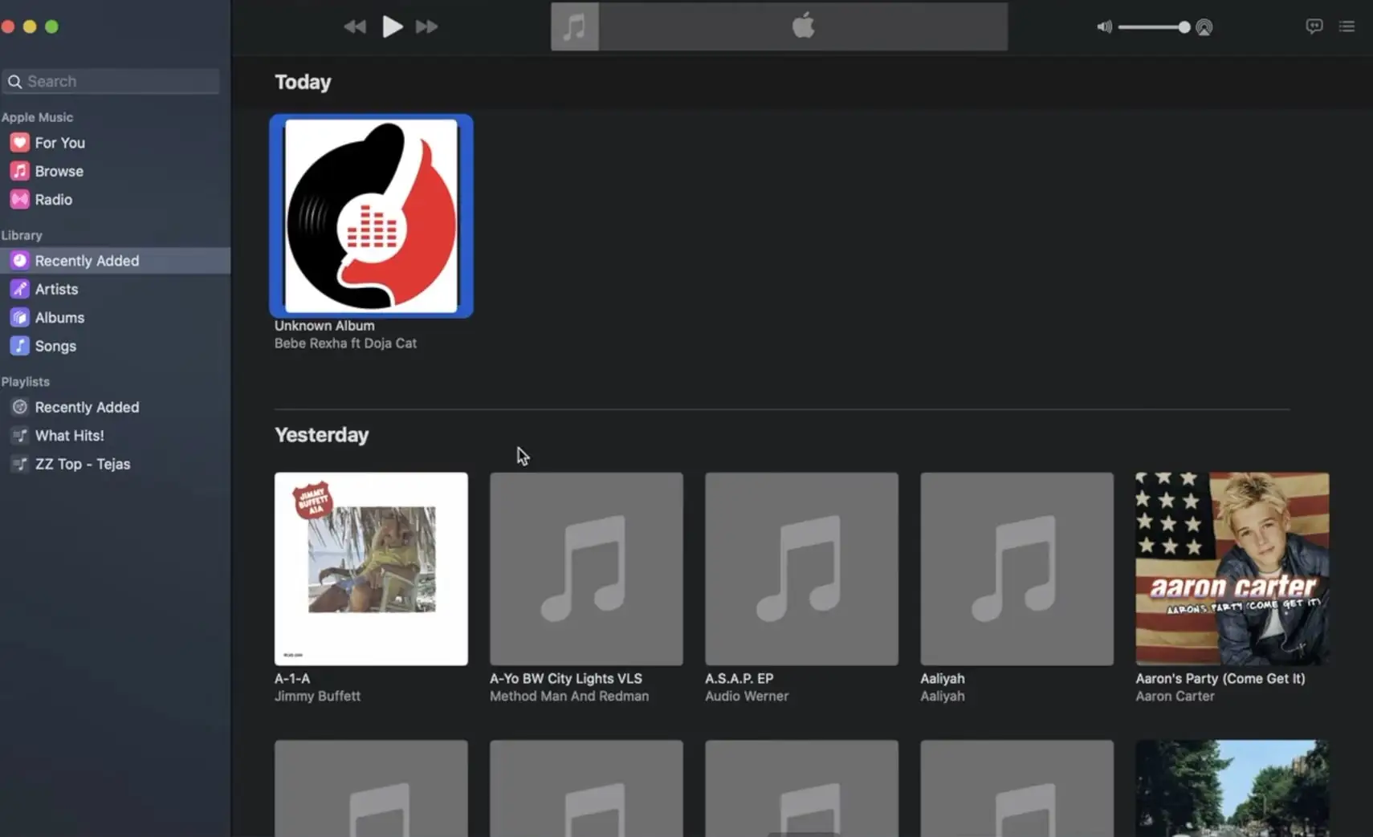Open the Albums library view
Image resolution: width=1373 pixels, height=837 pixels.
tap(115, 318)
